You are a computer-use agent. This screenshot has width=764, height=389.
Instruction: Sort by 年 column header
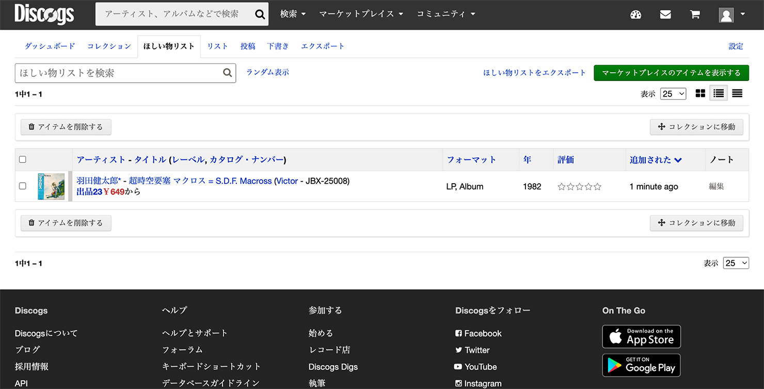pos(527,160)
